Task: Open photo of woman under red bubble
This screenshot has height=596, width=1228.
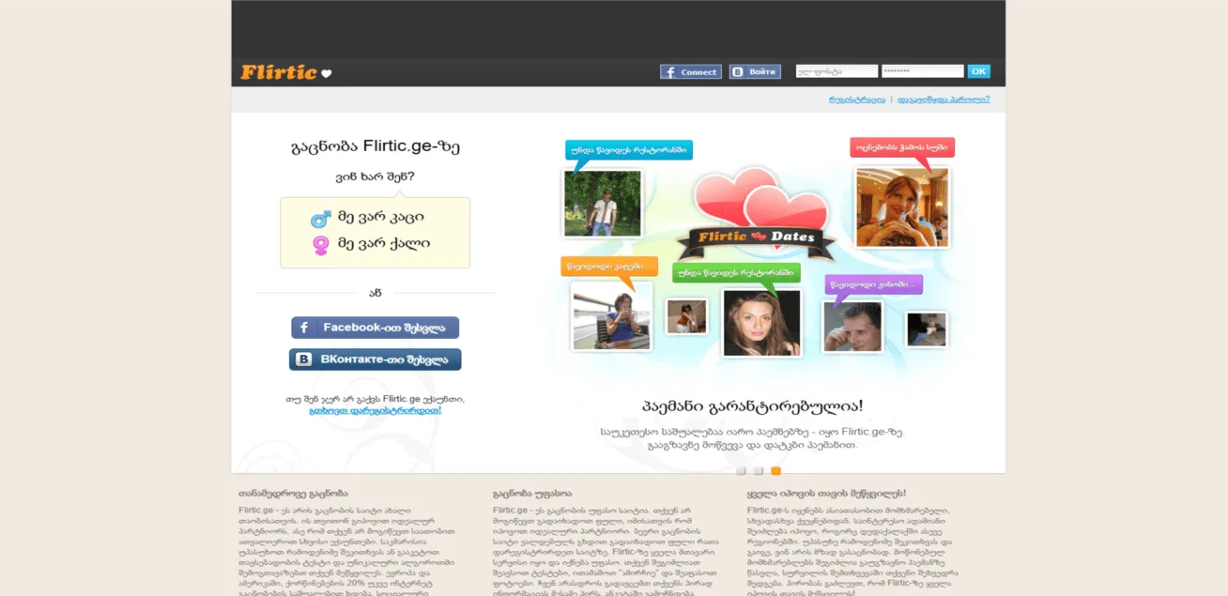Action: (901, 206)
